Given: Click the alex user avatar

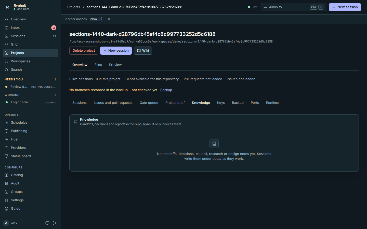Looking at the screenshot, I should pos(6,223).
